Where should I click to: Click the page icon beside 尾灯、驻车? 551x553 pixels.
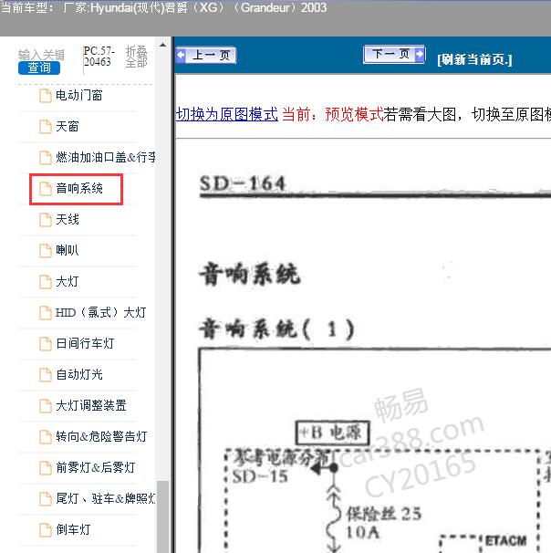coord(45,499)
